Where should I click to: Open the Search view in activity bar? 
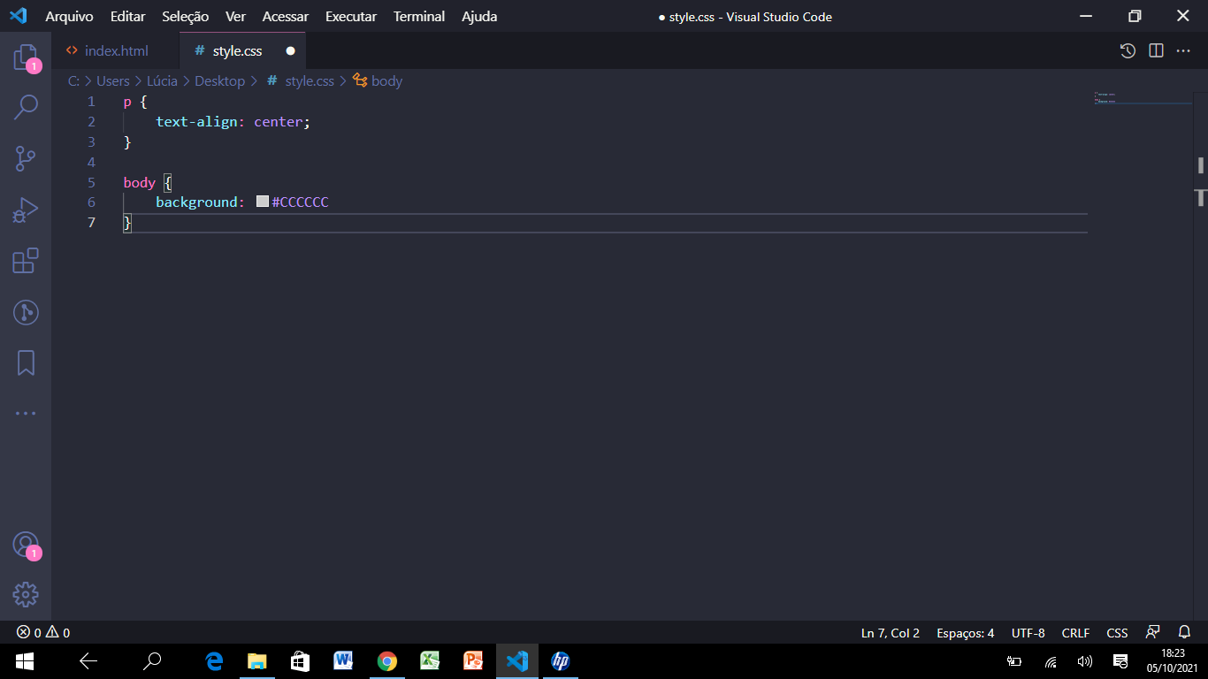coord(26,107)
